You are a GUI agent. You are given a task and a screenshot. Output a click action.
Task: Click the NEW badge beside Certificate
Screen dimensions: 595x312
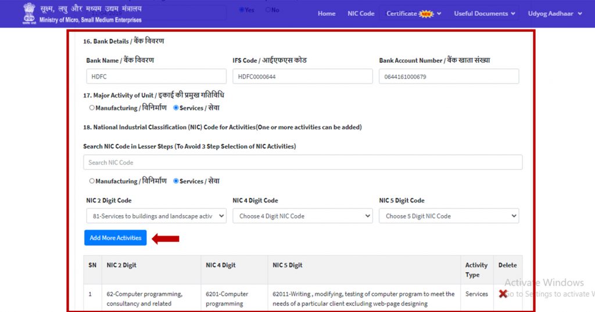[x=426, y=14]
